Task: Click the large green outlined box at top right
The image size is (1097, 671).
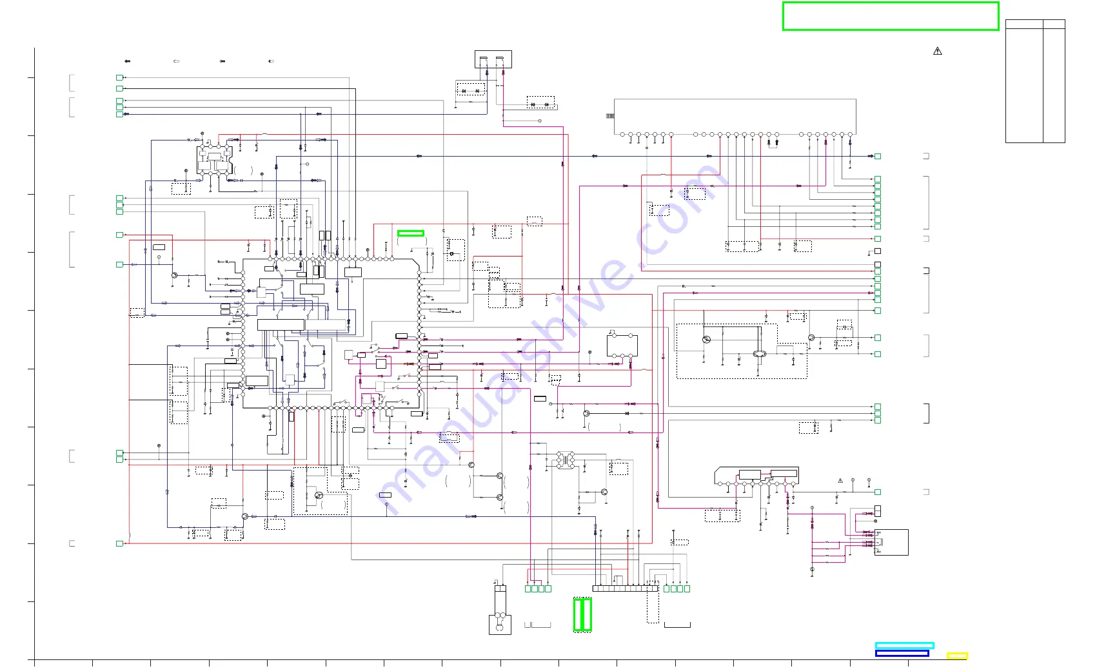Action: click(x=891, y=16)
